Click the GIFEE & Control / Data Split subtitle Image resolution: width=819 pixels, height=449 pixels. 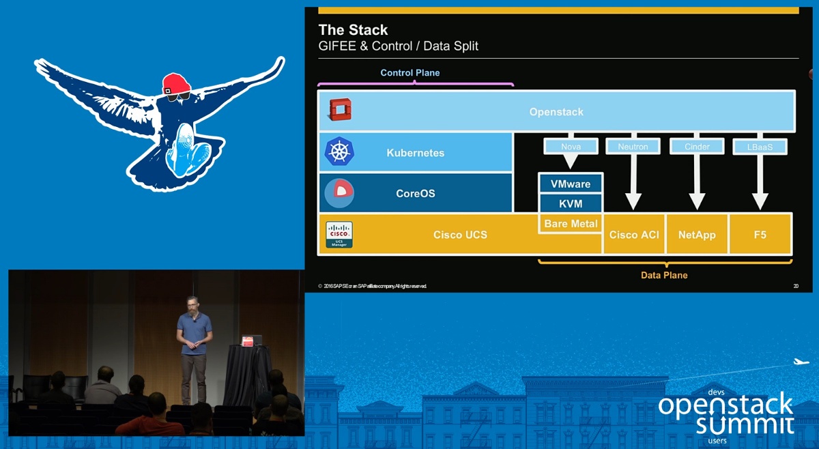399,46
